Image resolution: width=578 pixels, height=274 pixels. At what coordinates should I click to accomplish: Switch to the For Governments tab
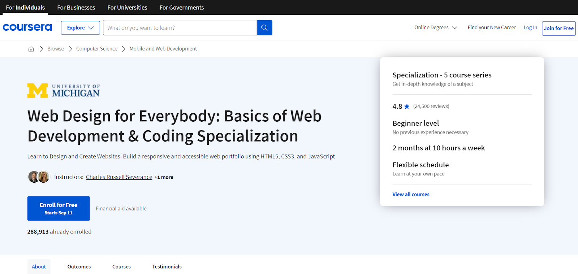(182, 8)
